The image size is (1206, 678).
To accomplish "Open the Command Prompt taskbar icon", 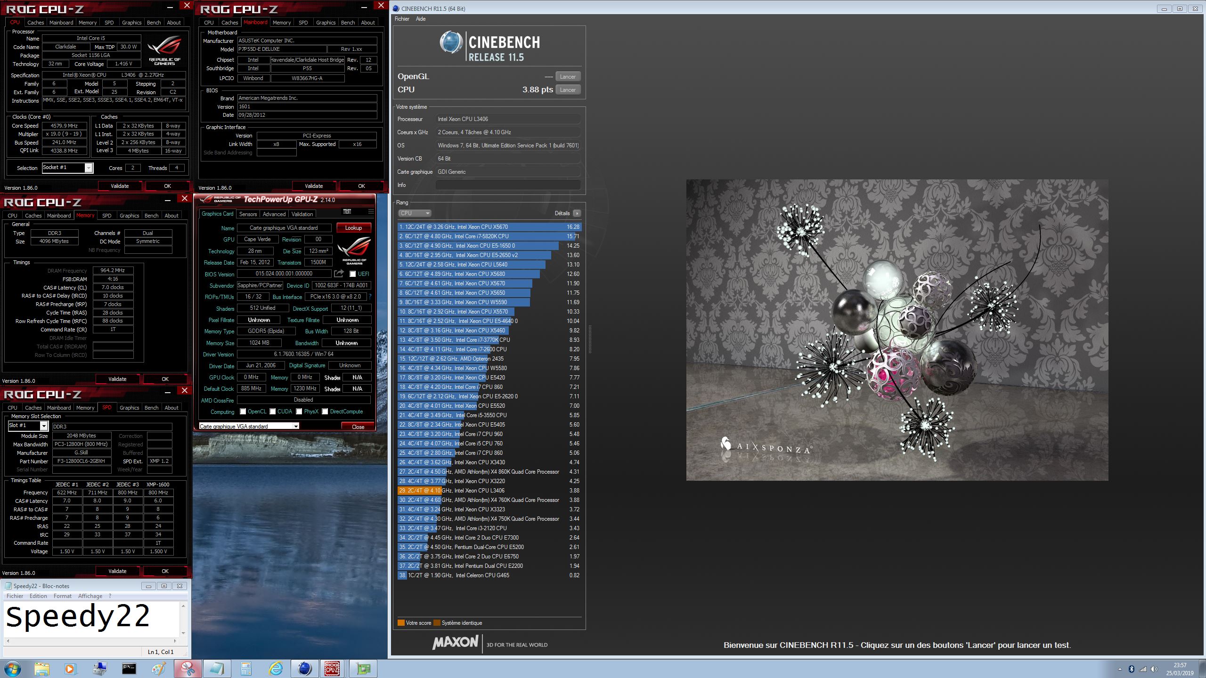I will pos(129,669).
